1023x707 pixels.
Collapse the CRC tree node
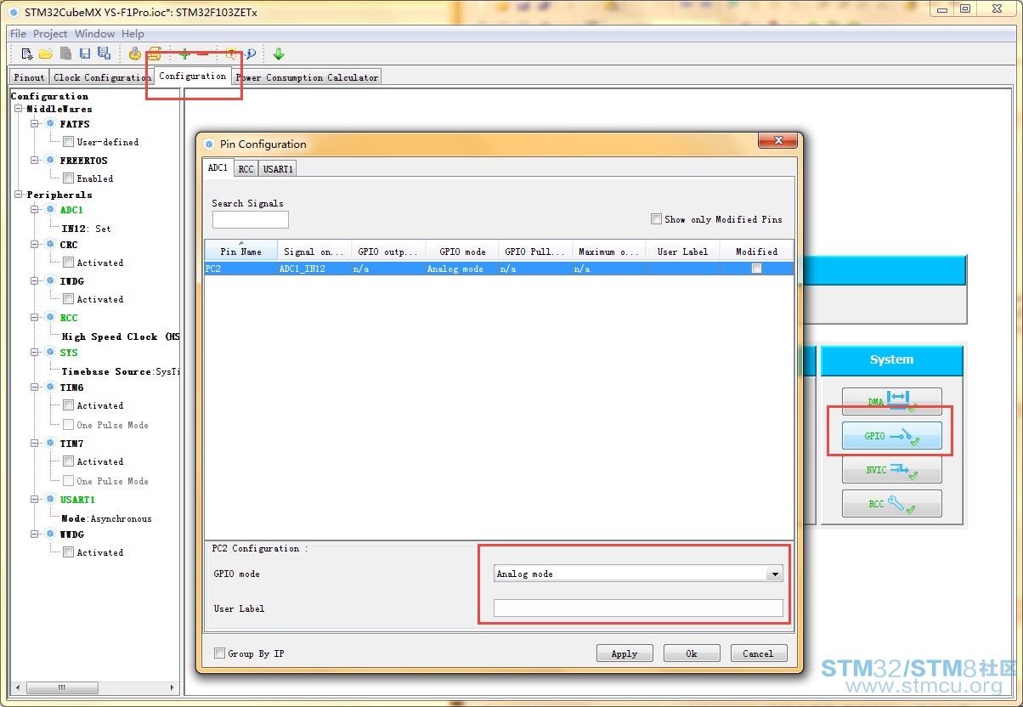35,245
